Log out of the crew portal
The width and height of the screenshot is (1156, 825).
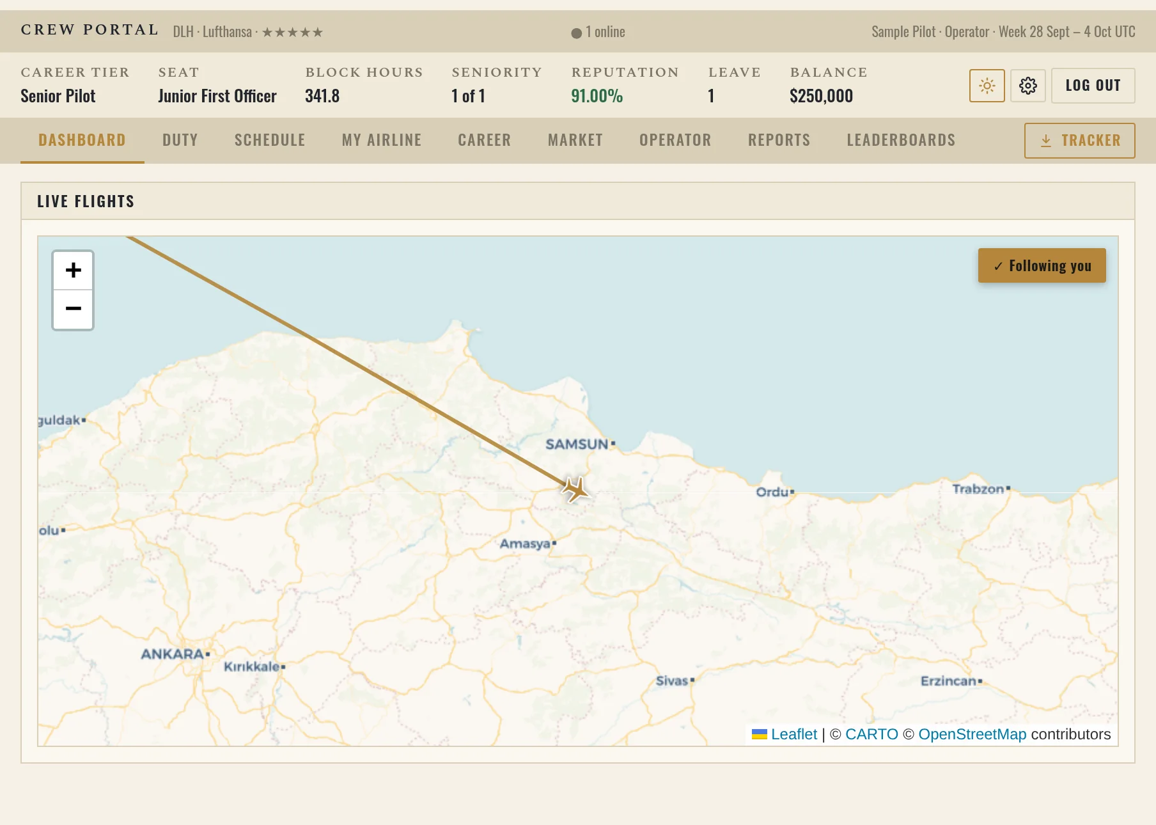[1093, 86]
